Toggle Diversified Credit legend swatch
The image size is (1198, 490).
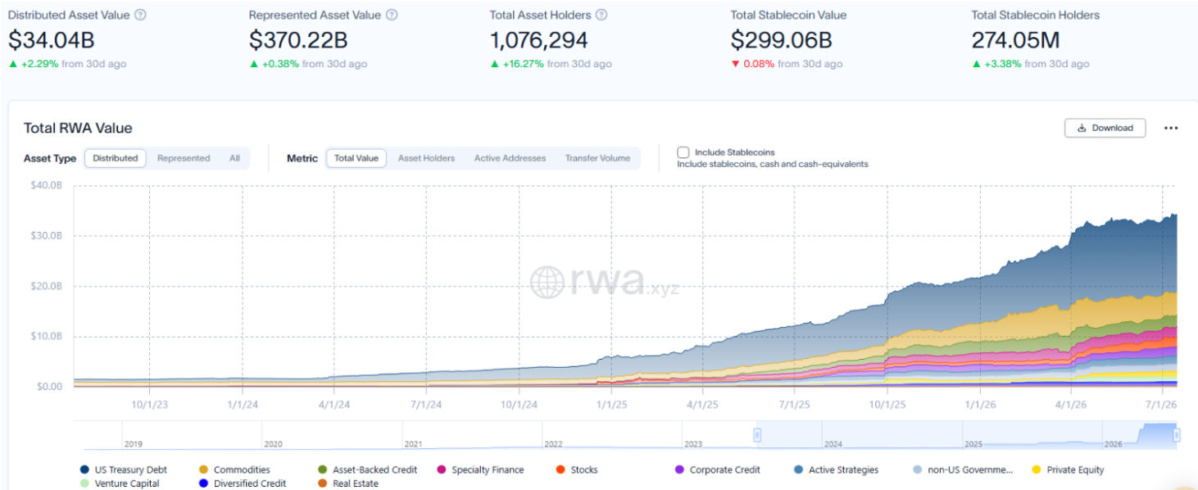click(203, 483)
